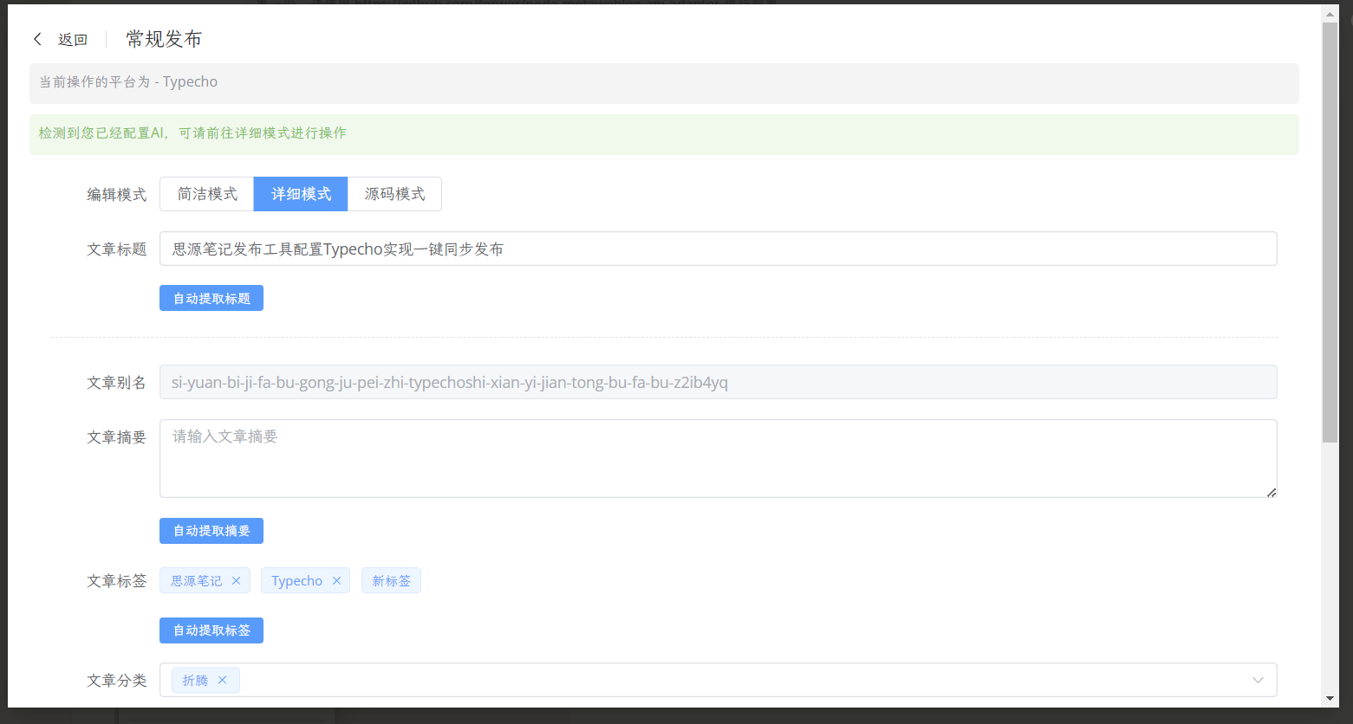This screenshot has height=724, width=1353.
Task: Remove the 折腾 category
Action: coord(222,681)
